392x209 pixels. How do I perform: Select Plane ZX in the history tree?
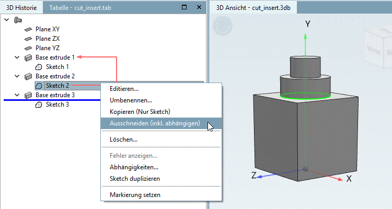click(x=48, y=39)
